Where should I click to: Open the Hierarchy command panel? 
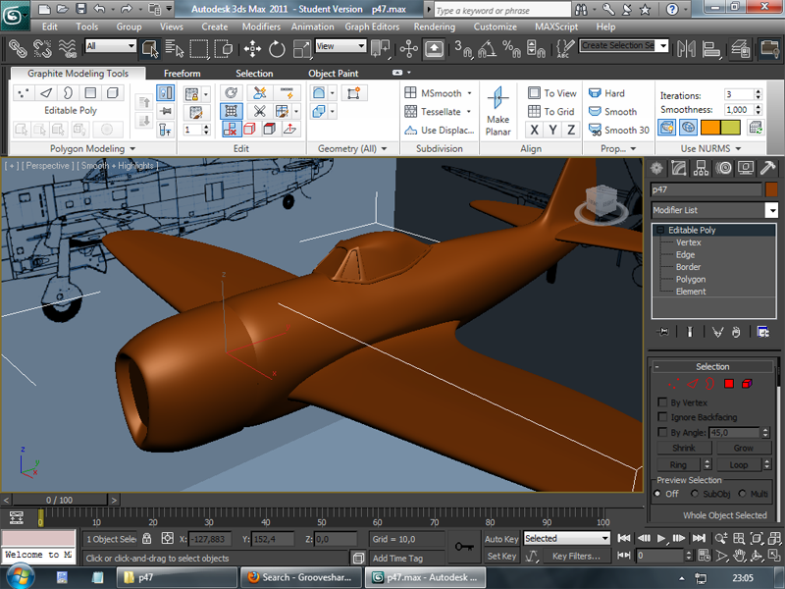tap(703, 168)
